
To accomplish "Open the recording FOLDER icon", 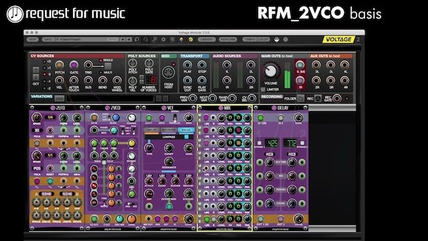I will (300, 98).
